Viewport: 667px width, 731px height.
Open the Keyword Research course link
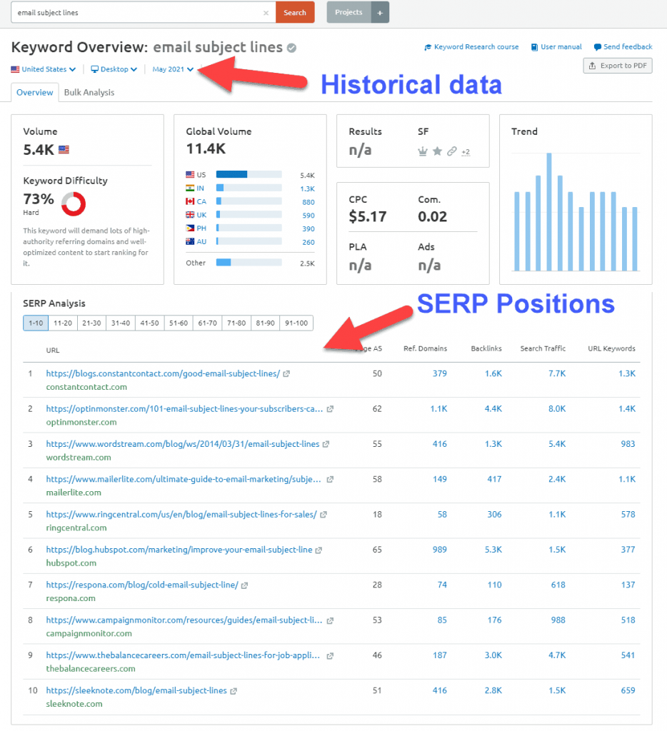[x=476, y=47]
